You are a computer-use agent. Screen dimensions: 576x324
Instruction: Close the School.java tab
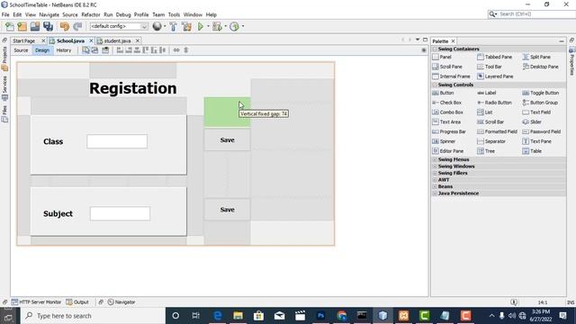91,40
